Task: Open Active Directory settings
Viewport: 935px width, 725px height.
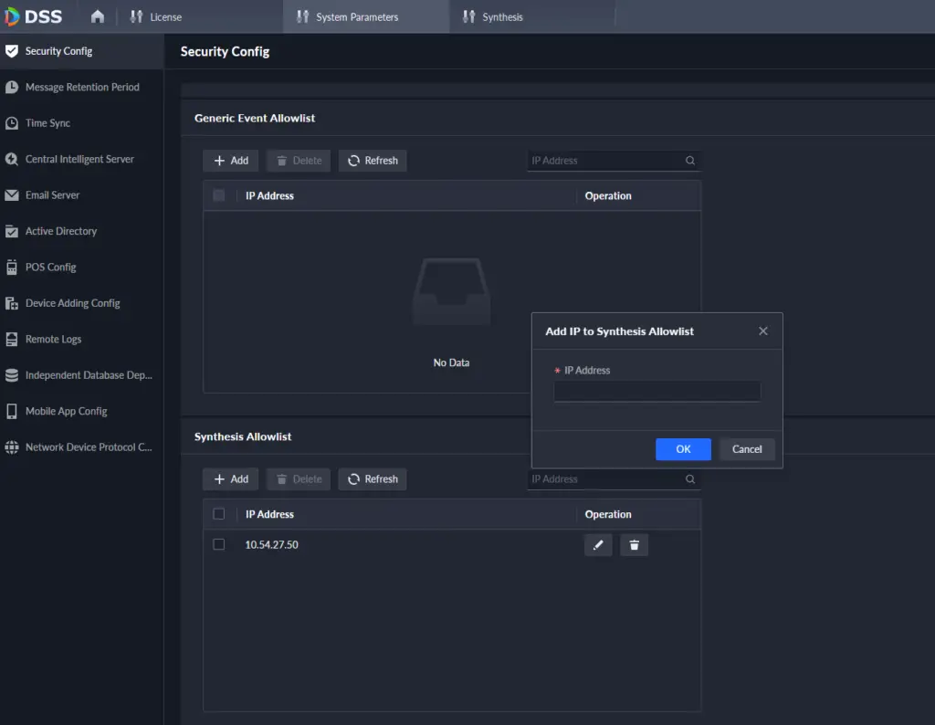Action: [64, 231]
